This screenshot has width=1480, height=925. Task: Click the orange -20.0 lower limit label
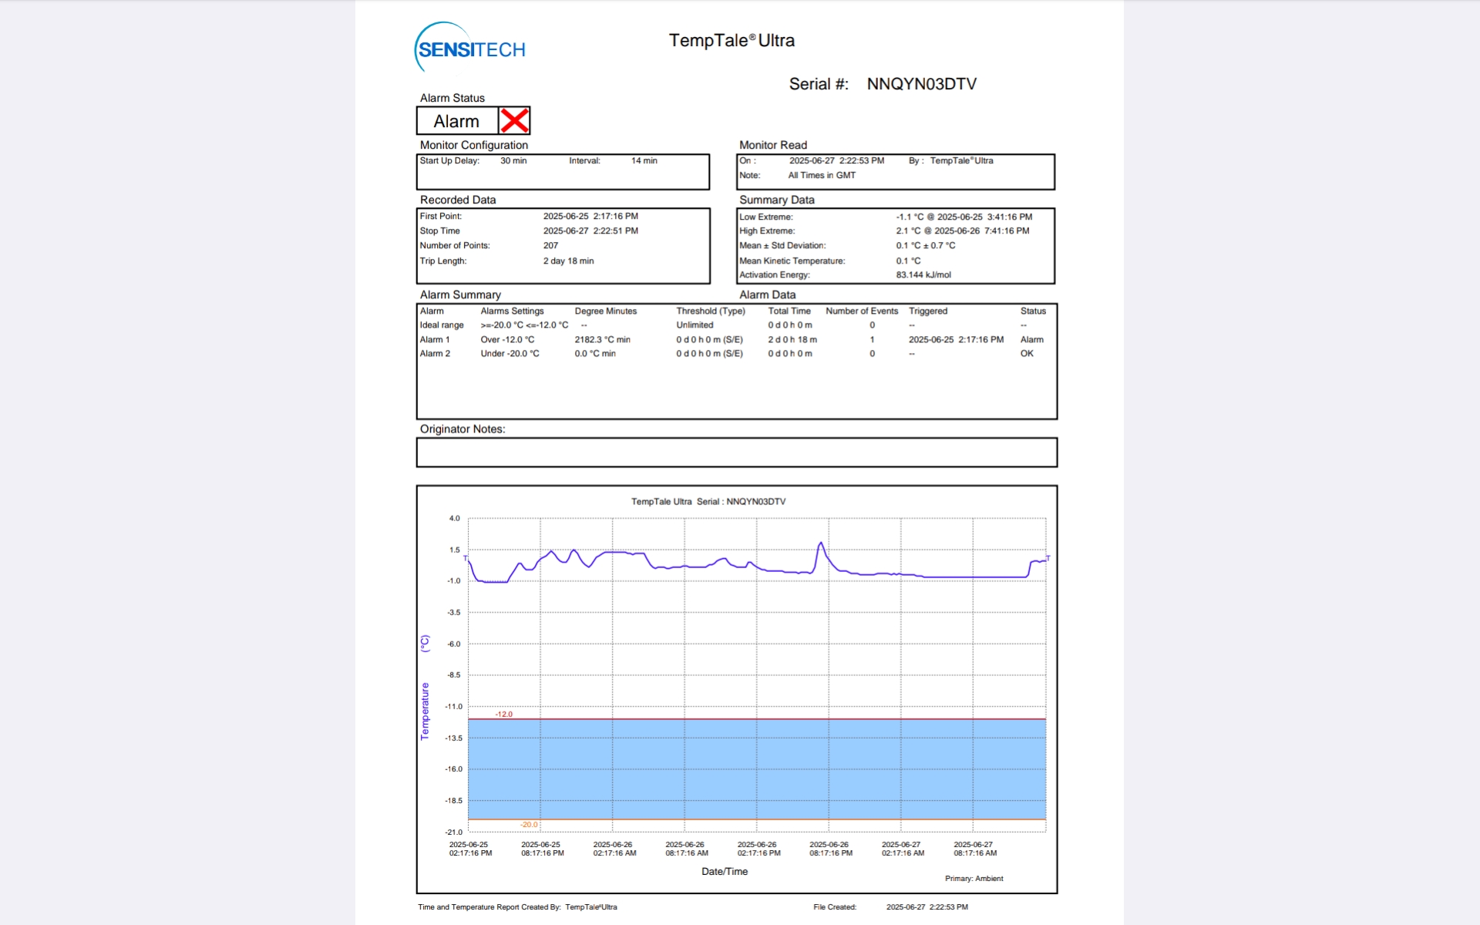point(529,824)
